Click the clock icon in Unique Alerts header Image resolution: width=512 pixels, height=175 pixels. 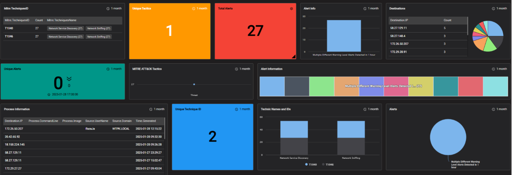click(108, 69)
